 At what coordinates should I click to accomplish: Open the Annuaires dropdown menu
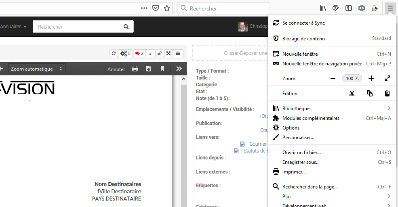point(13,27)
